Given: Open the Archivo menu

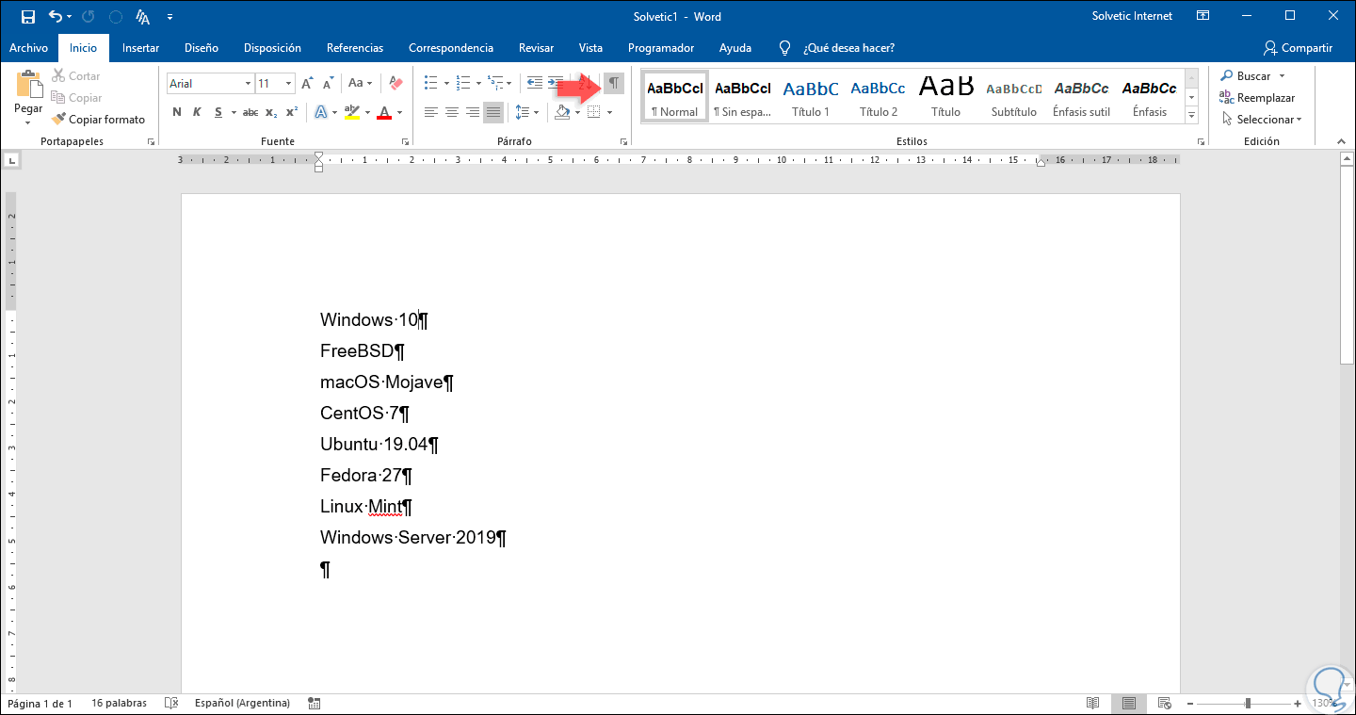Looking at the screenshot, I should [x=29, y=48].
